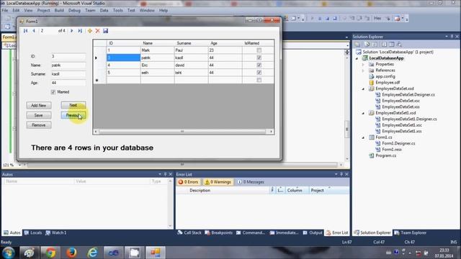The width and height of the screenshot is (461, 259).
Task: Open the Build menu
Action: (x=59, y=10)
